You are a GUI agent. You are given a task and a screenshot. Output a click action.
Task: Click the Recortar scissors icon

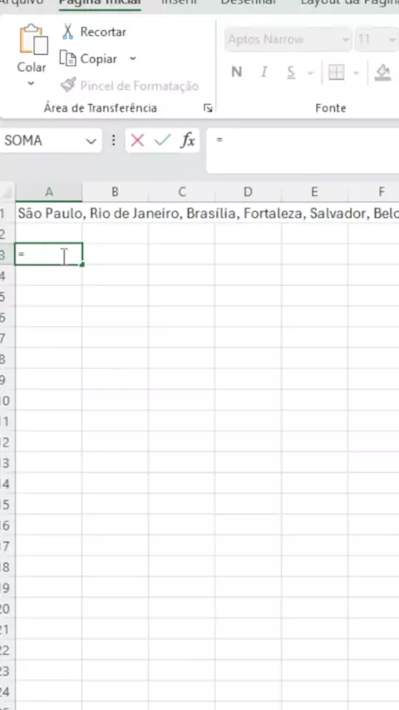point(68,32)
